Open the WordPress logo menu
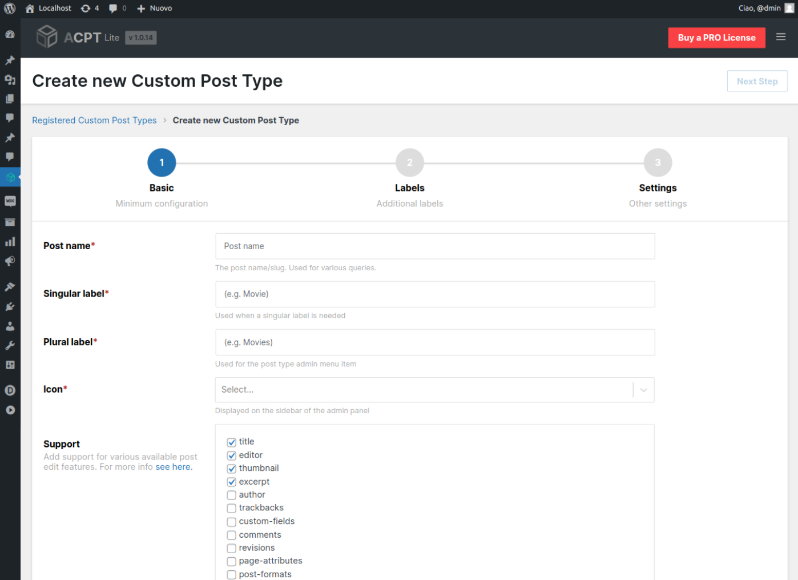Image resolution: width=798 pixels, height=580 pixels. 10,9
